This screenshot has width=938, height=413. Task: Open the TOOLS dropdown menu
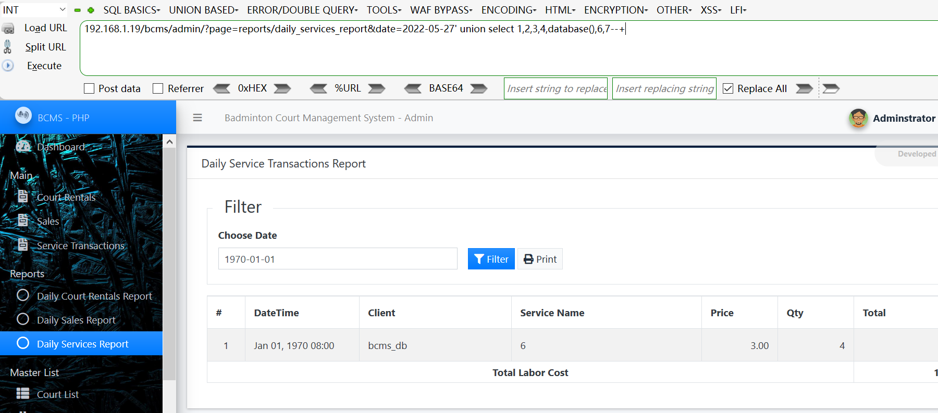pyautogui.click(x=384, y=10)
